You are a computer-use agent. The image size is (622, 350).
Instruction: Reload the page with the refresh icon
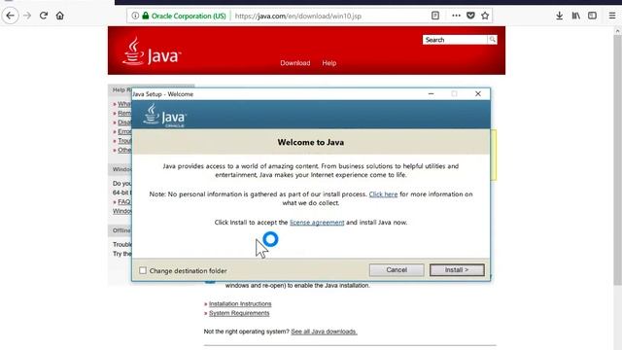click(44, 16)
